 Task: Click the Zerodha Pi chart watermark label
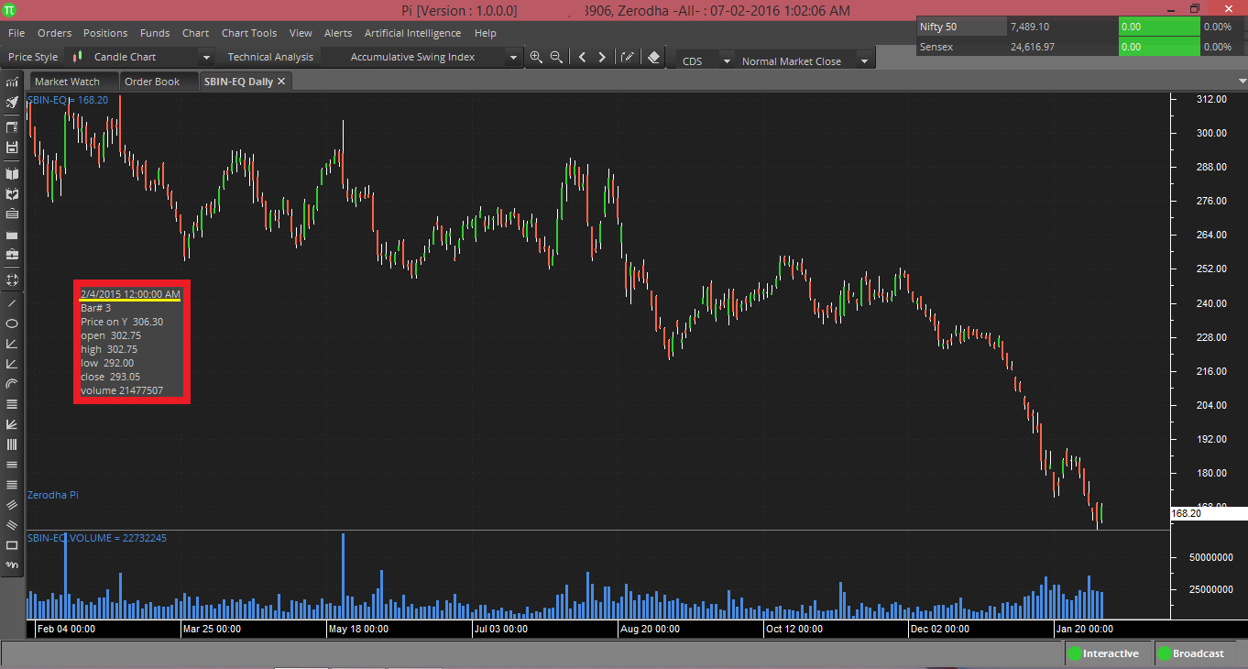click(53, 495)
